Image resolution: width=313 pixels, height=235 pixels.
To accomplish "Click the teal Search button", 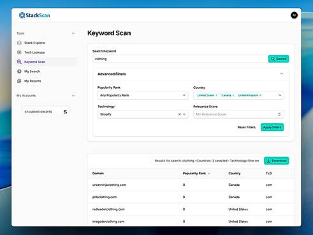I will tap(279, 59).
